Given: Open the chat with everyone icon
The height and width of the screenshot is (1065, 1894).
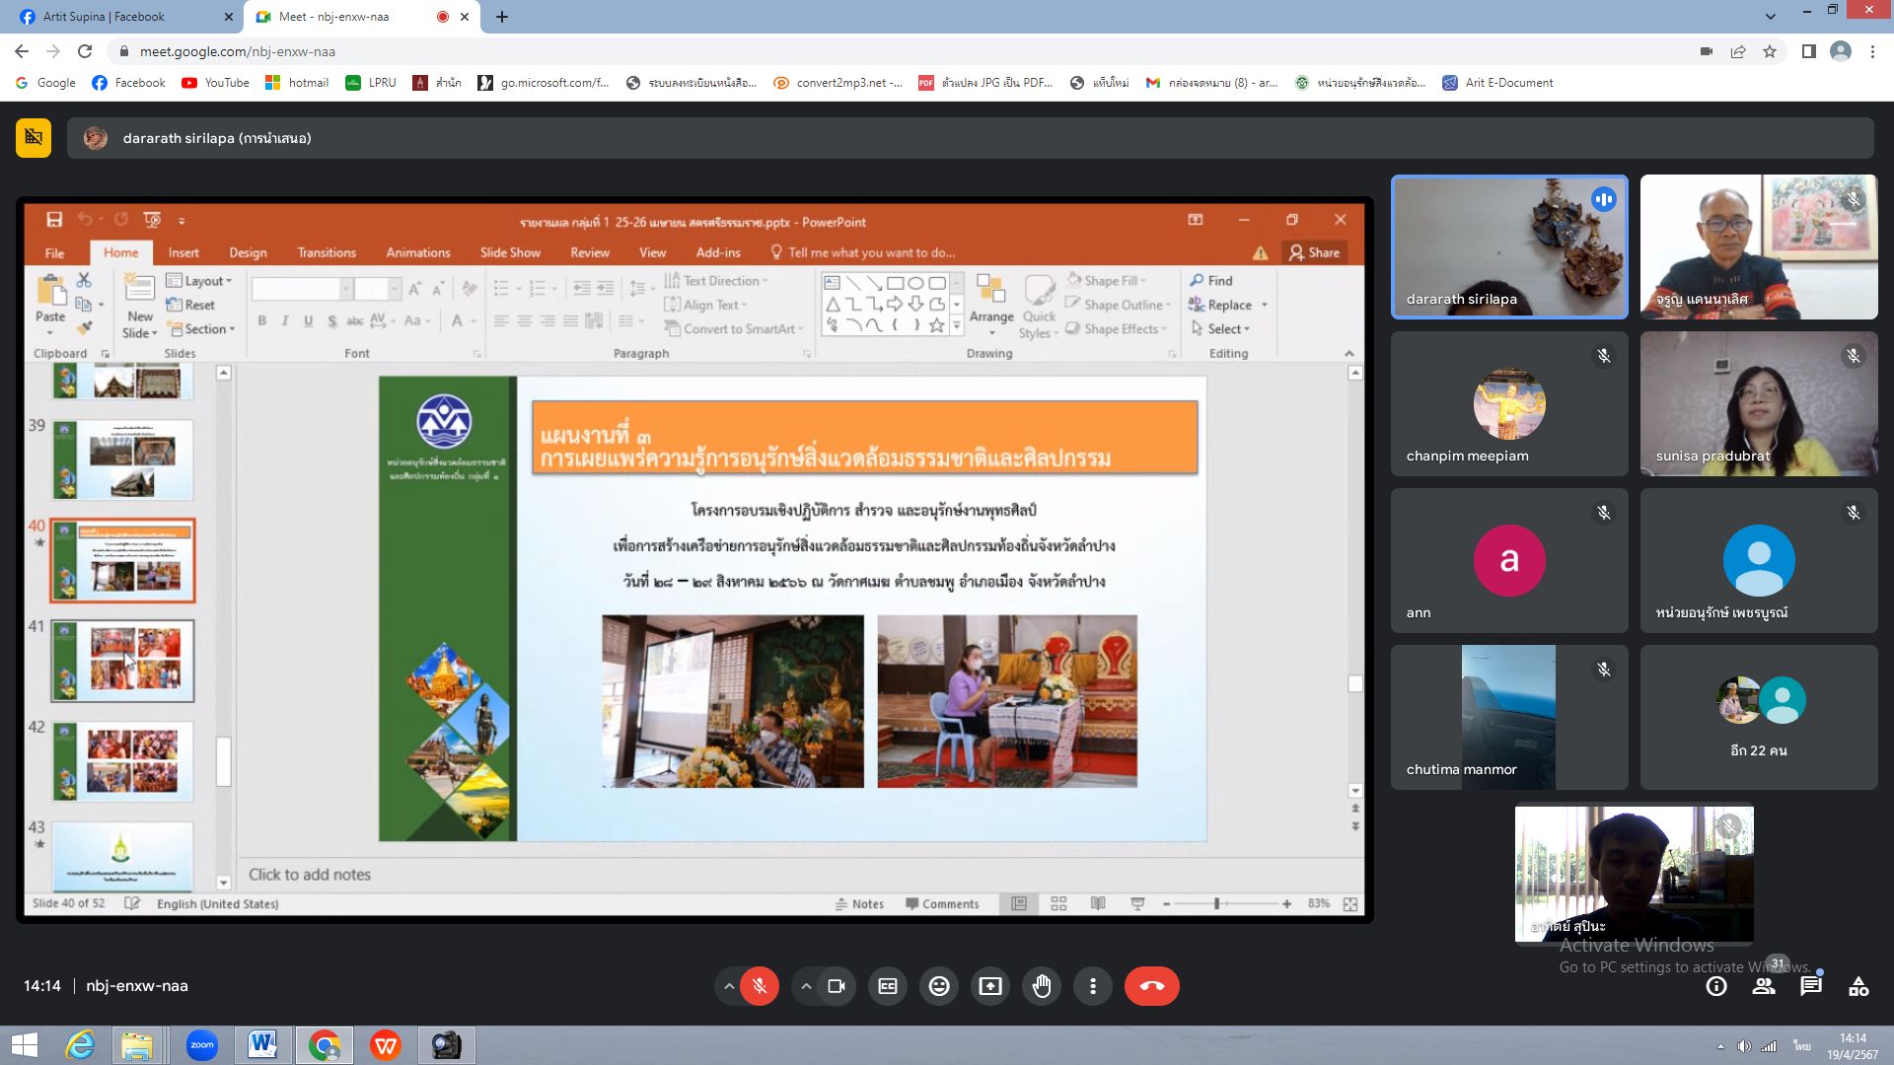Looking at the screenshot, I should (1811, 986).
